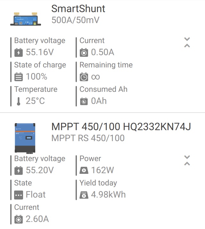Click the SmartShunt device image
Image resolution: width=205 pixels, height=229 pixels.
coord(26,19)
